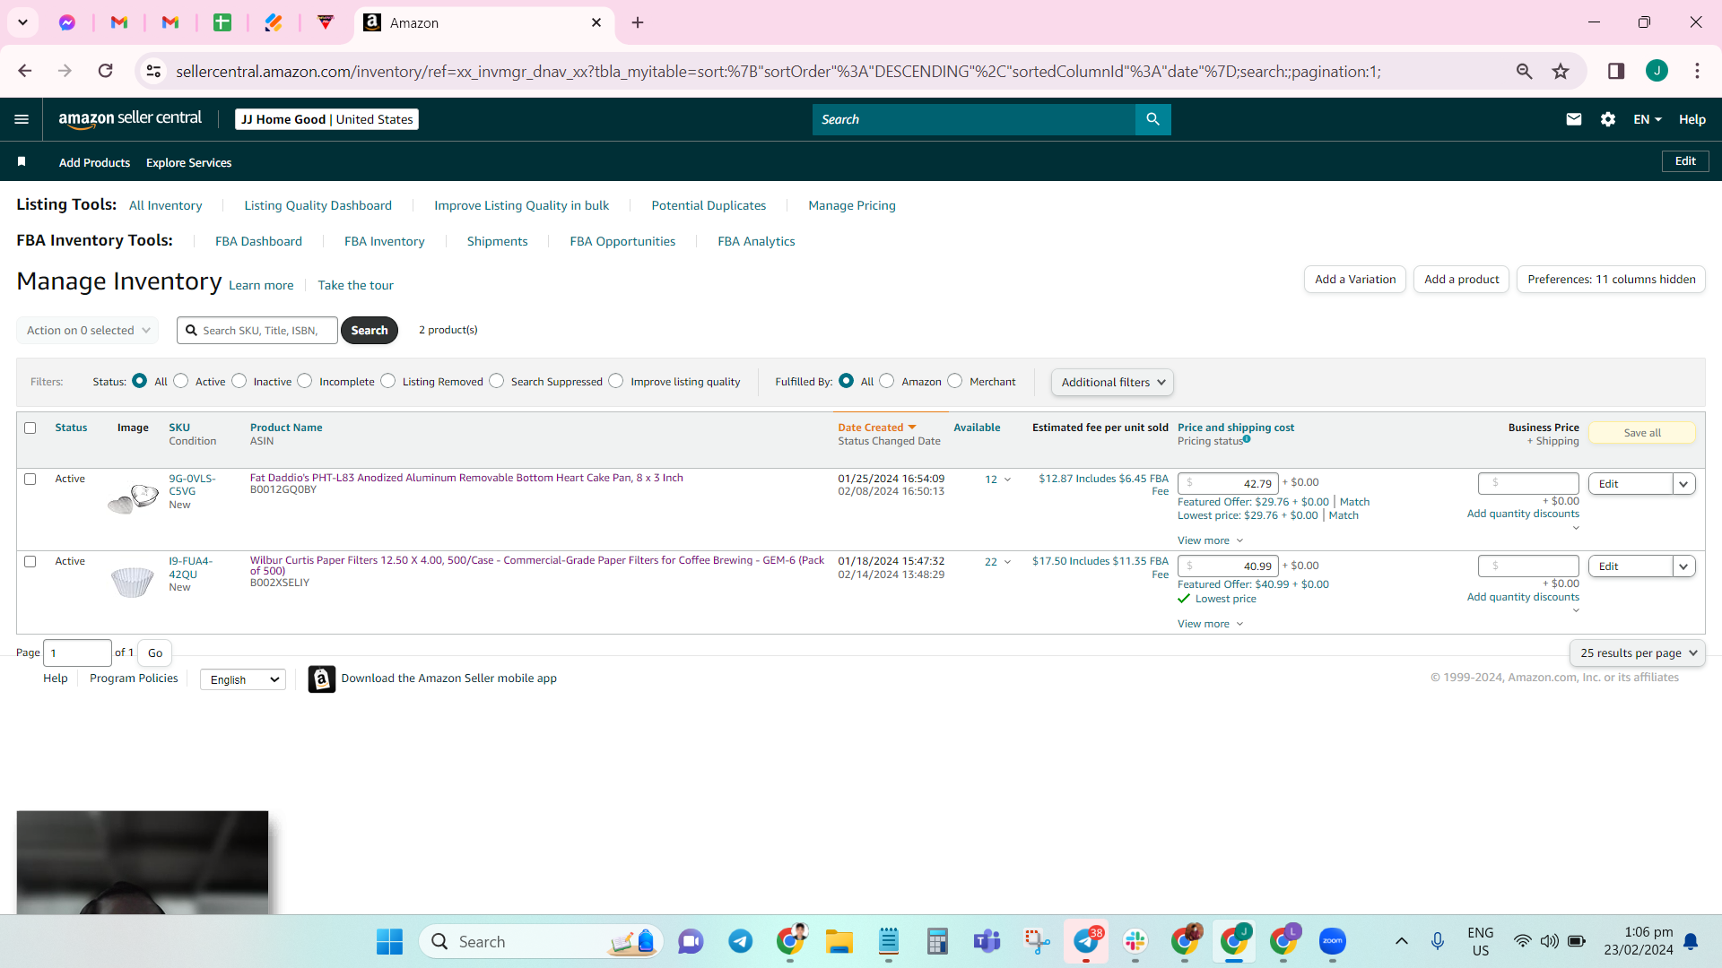This screenshot has width=1722, height=968.
Task: Open the Chrome three-dot menu
Action: (x=1697, y=71)
